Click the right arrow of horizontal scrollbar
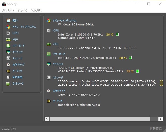 tap(161, 119)
